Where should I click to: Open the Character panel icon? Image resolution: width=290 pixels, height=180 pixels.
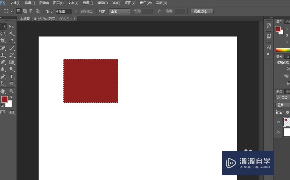[269, 47]
